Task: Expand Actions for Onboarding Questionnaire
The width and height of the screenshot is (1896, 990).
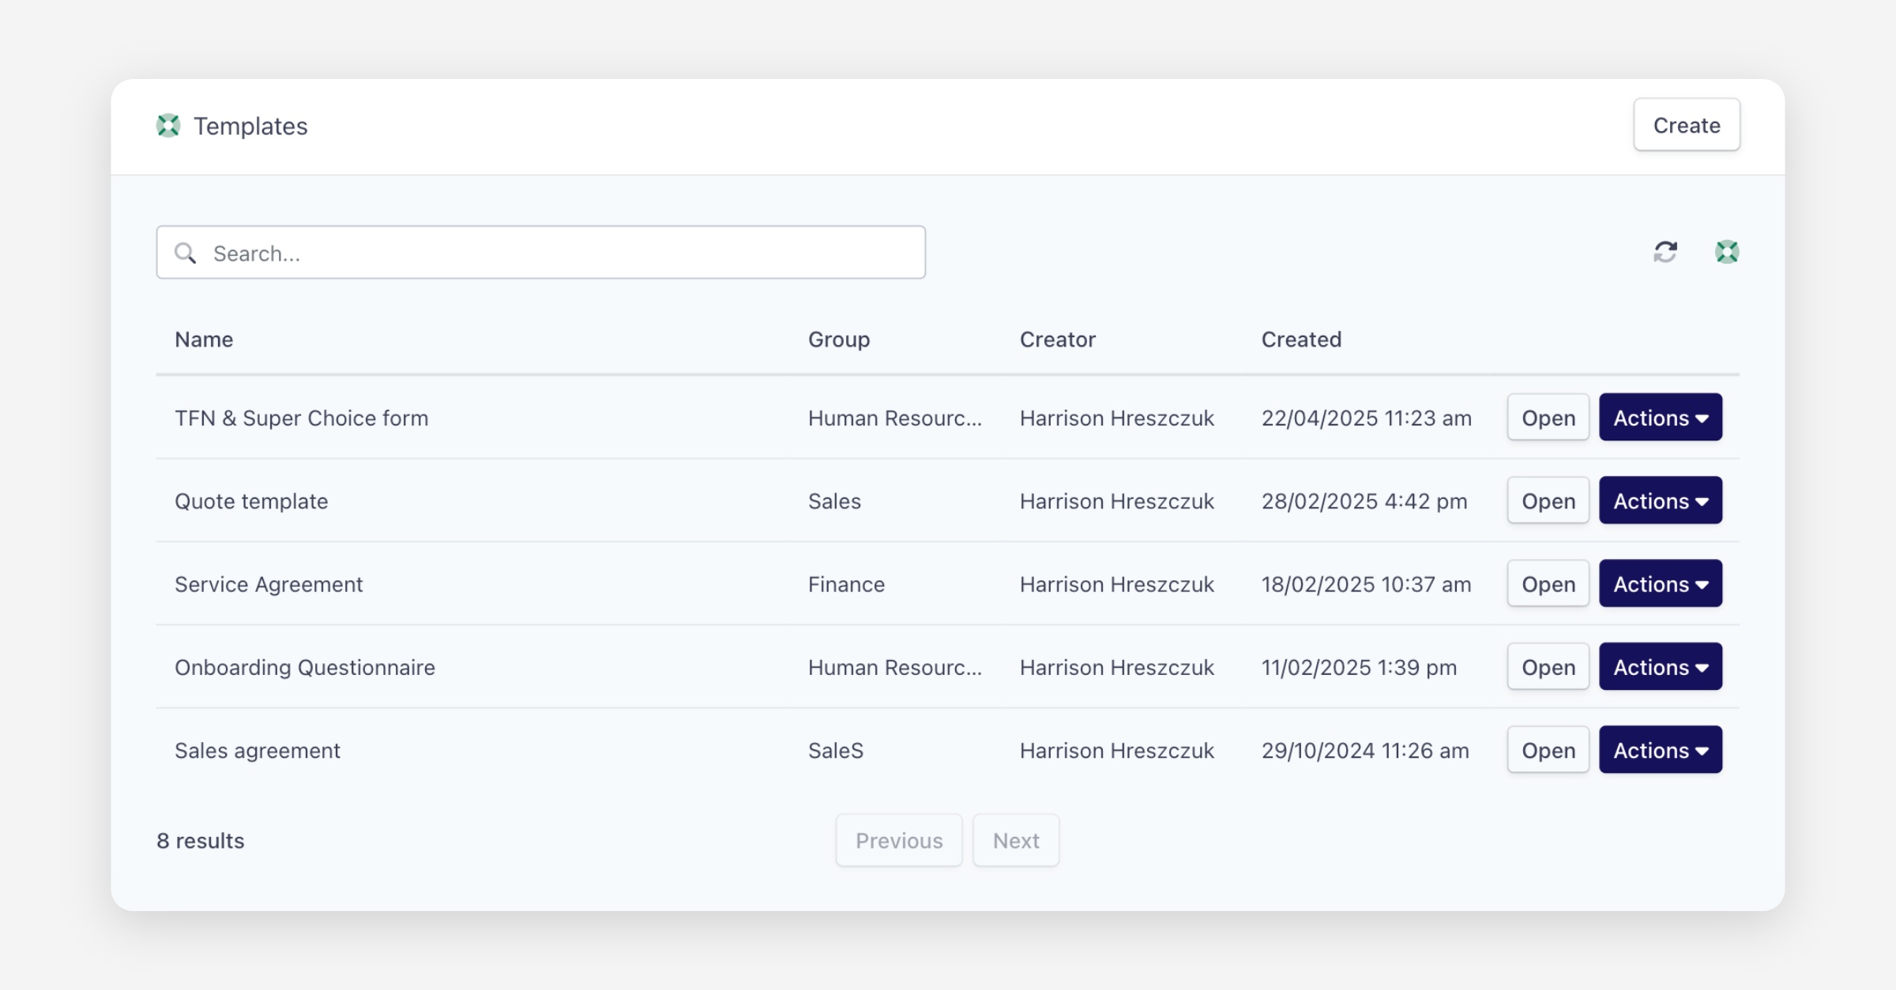Action: [x=1660, y=667]
